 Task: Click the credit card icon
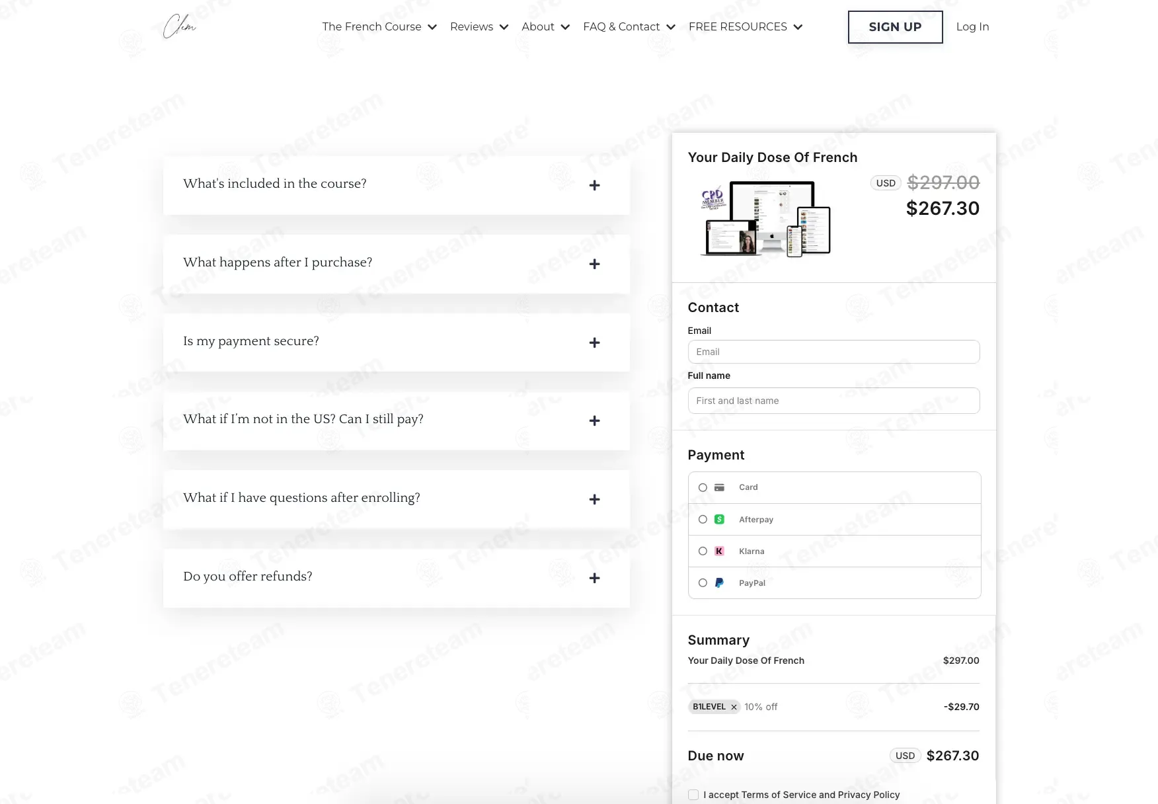[x=719, y=487]
